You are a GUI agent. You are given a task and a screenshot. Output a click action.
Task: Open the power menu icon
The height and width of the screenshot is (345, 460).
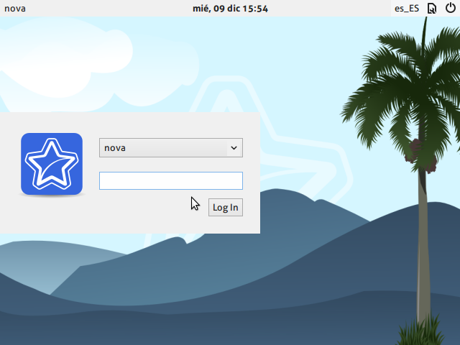pos(451,9)
